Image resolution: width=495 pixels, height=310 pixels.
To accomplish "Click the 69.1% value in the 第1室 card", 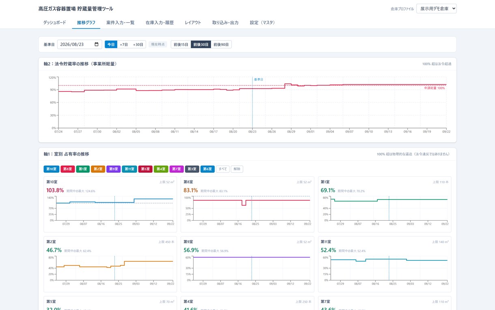I will 328,190.
